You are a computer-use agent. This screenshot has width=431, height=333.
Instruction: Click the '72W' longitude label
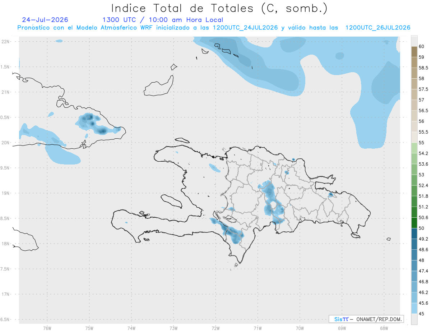coord(215,328)
